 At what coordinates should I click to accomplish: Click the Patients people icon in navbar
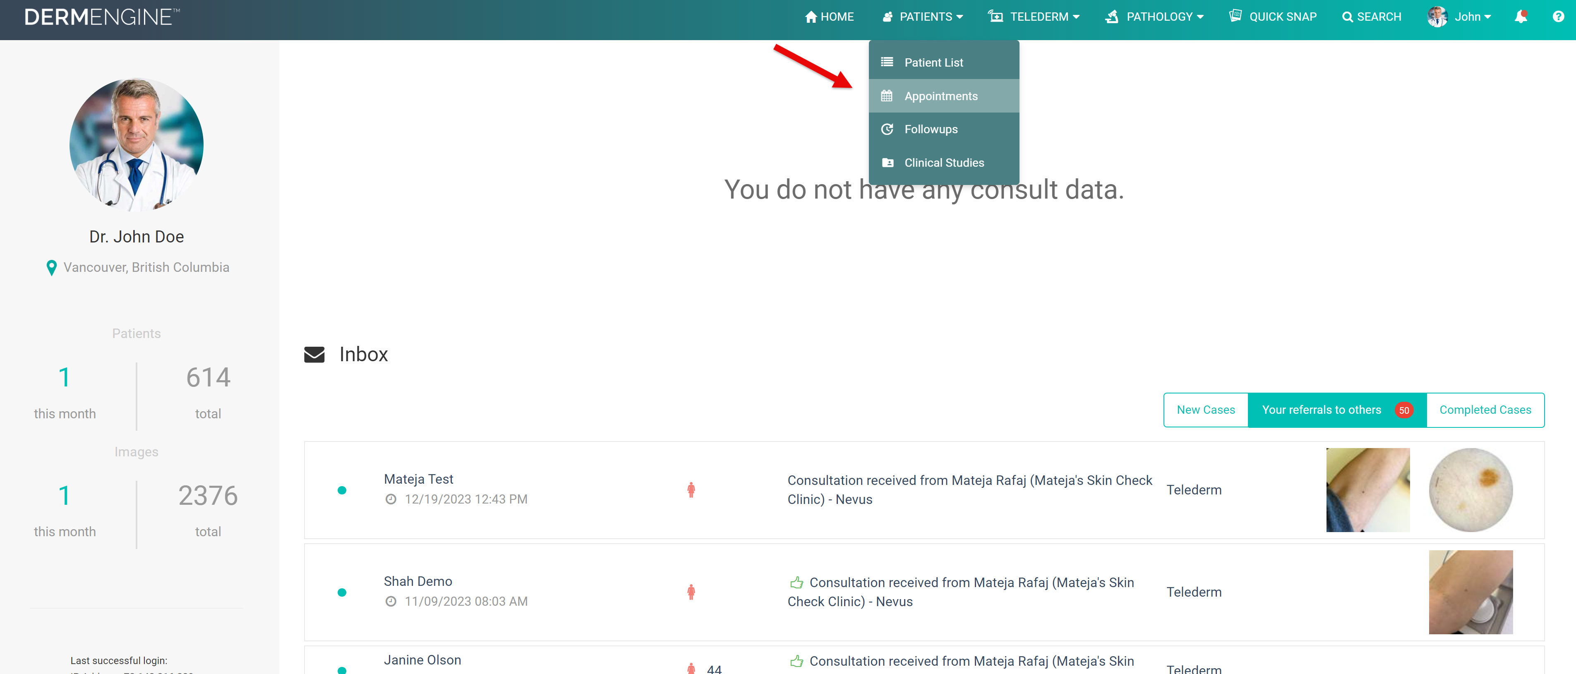(x=888, y=17)
